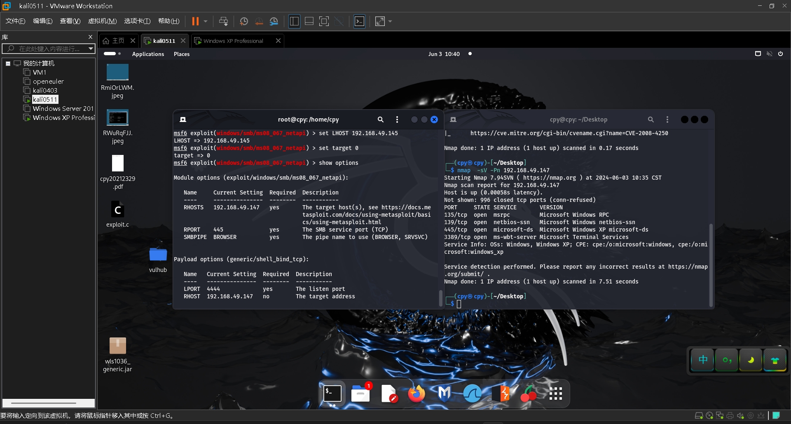Revert to snapshot with orange arrow clock icon
Screen dimensions: 791x424
click(x=259, y=21)
